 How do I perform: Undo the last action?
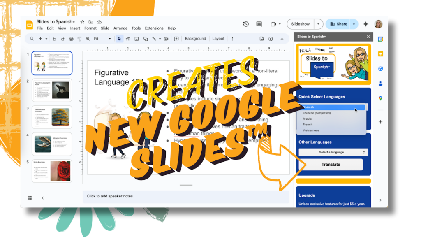click(x=54, y=39)
